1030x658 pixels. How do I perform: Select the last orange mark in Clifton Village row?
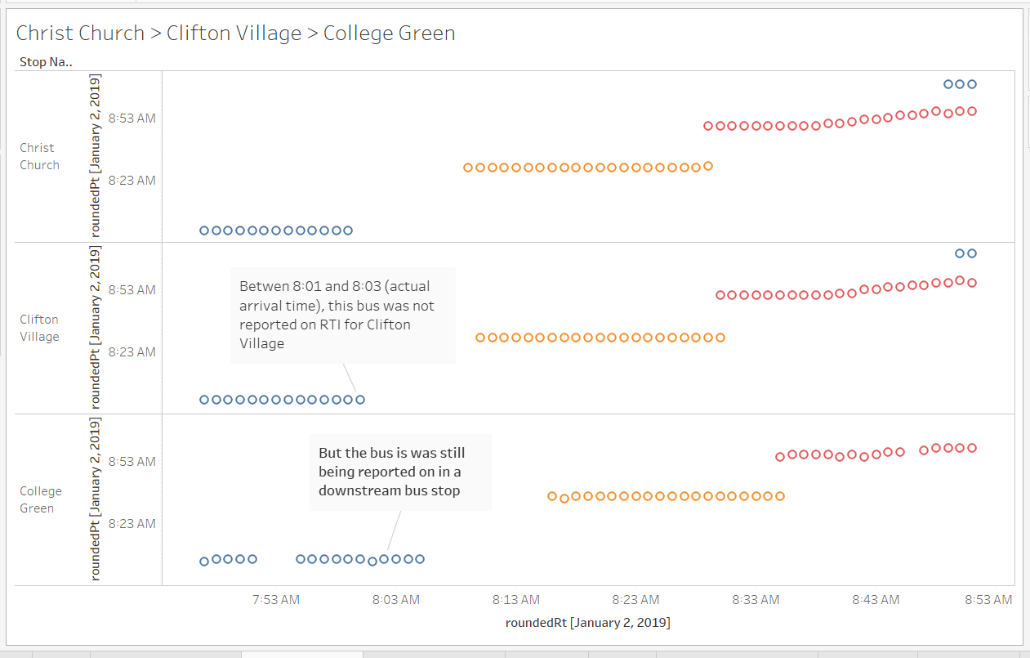point(720,337)
